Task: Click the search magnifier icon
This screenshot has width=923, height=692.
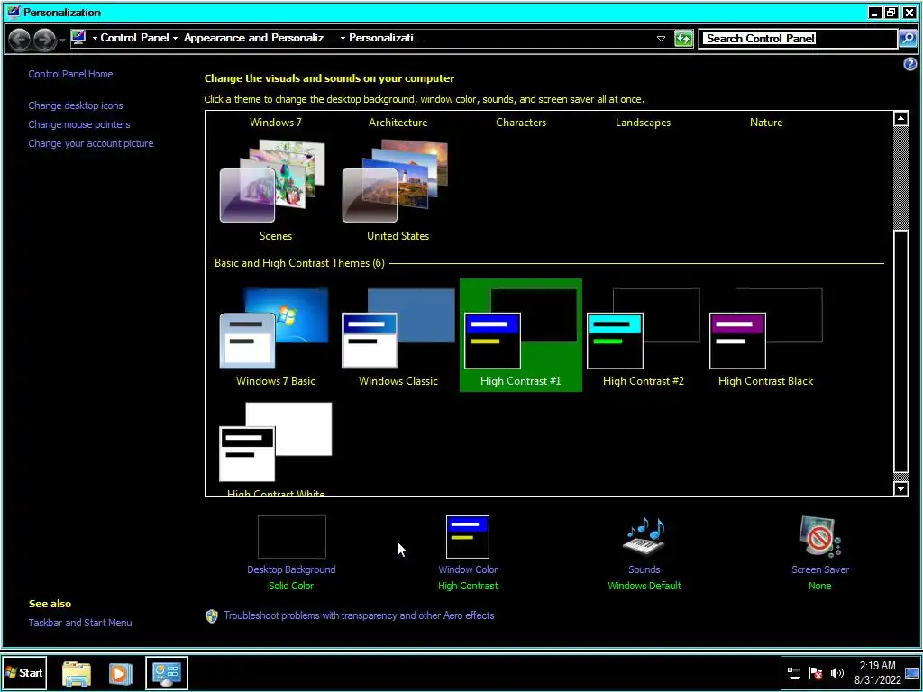Action: tap(908, 39)
